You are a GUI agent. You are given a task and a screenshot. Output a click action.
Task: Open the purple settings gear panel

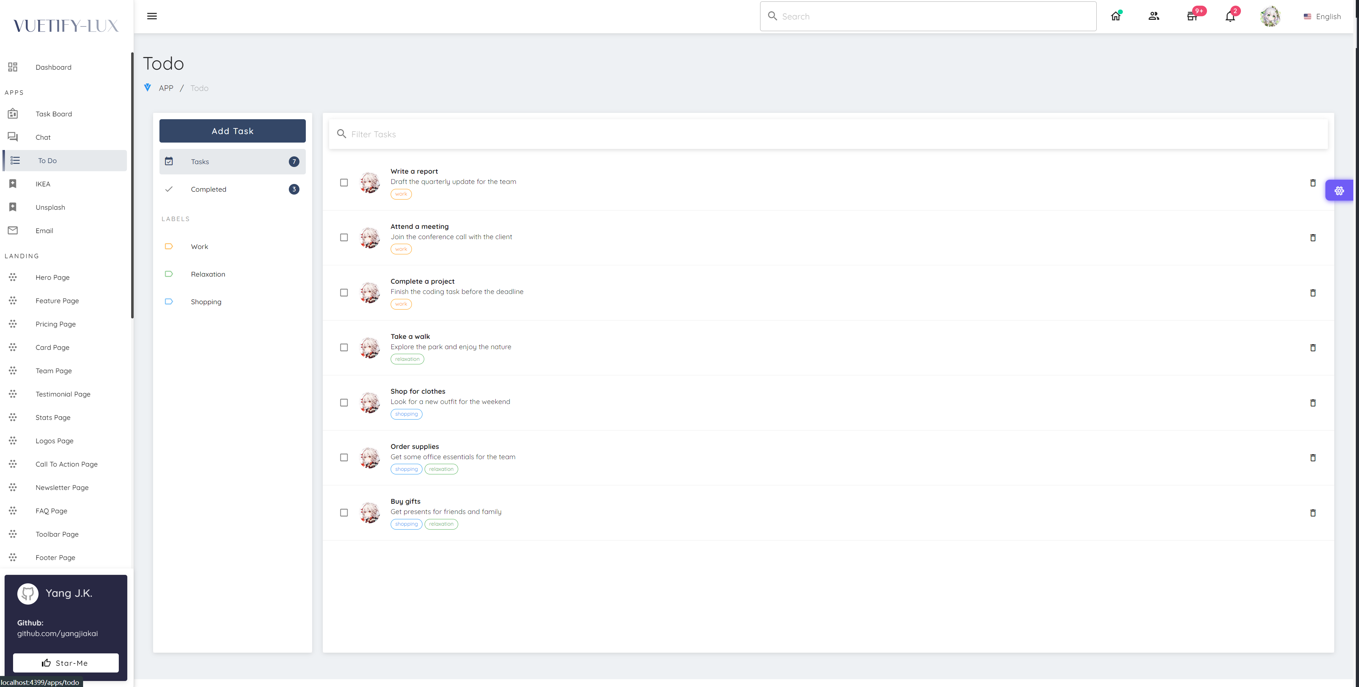pyautogui.click(x=1339, y=191)
